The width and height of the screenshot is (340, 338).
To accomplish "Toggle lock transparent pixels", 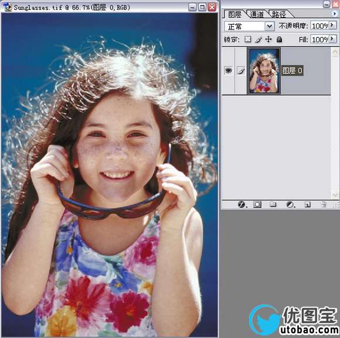I will click(247, 39).
